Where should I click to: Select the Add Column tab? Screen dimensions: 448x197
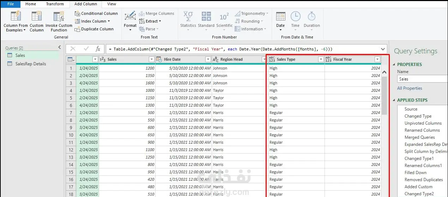click(85, 4)
